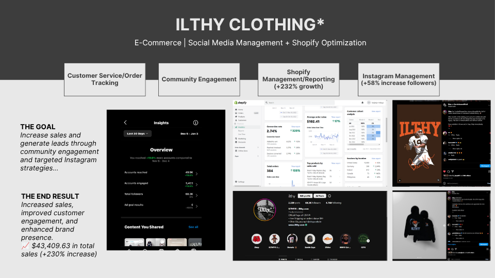
Task: Click the Discounts icon in Shopify sidebar
Action: pos(236,142)
